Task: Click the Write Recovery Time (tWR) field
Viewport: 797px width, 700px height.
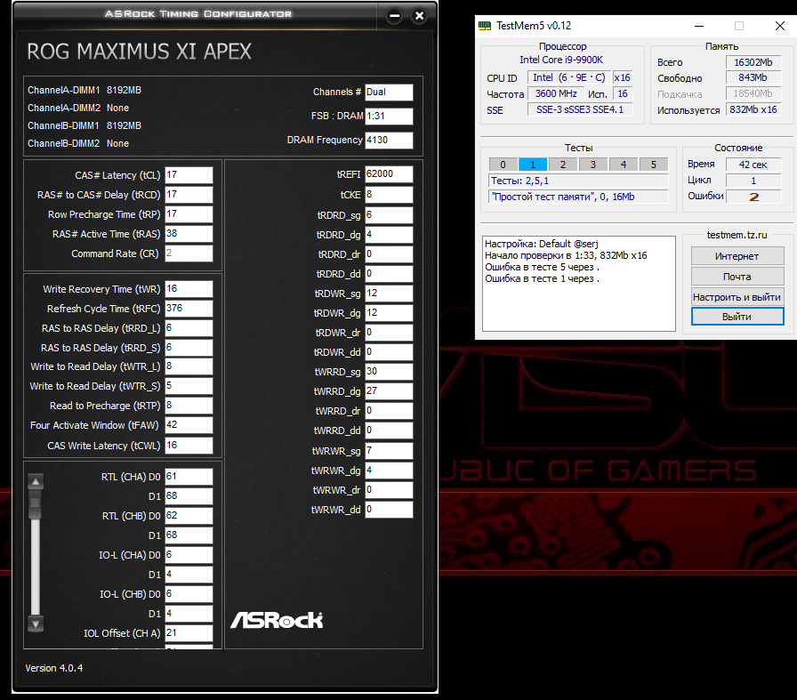Action: point(189,289)
